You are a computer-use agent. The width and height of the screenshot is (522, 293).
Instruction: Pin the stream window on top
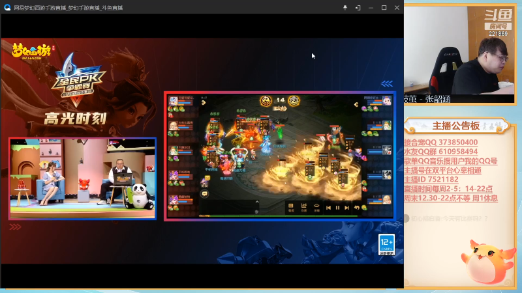(x=345, y=7)
